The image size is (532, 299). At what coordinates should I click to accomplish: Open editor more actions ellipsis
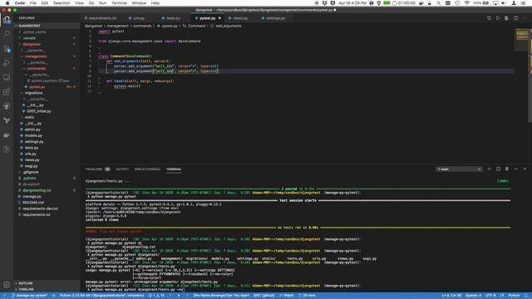click(525, 18)
